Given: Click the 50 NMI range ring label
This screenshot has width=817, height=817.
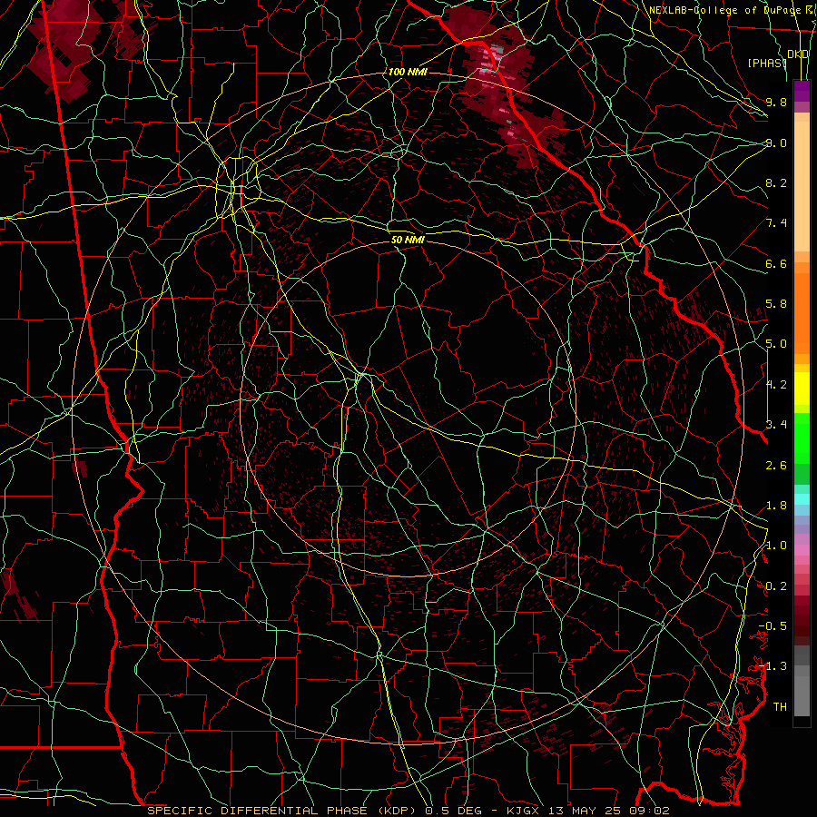Looking at the screenshot, I should click(x=408, y=240).
